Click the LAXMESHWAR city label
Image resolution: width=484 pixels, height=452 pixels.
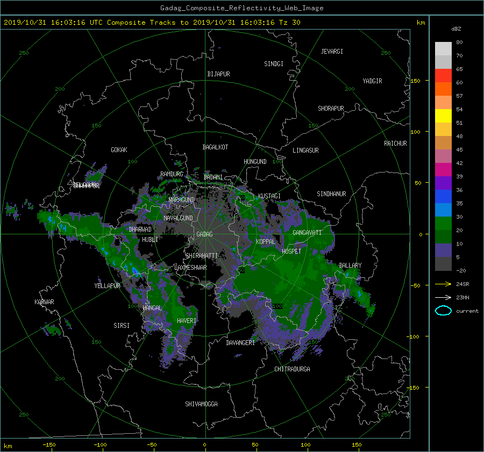coord(190,268)
